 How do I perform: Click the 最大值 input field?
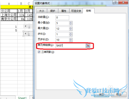(x=62, y=29)
